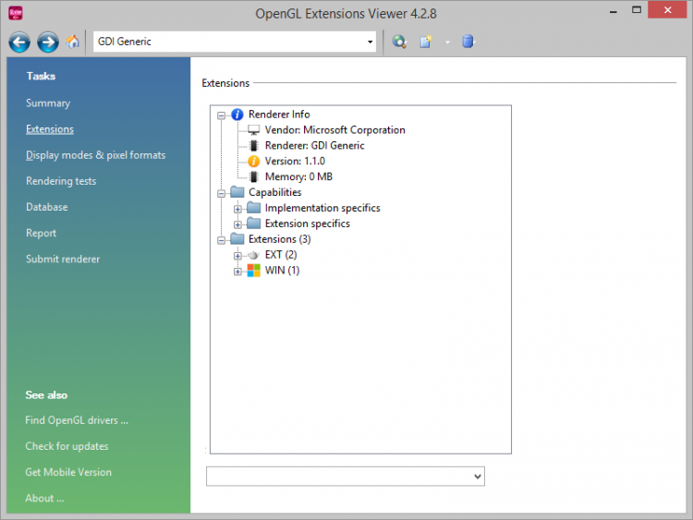Screen dimensions: 693x520
Task: Open the Report page
Action: [41, 233]
